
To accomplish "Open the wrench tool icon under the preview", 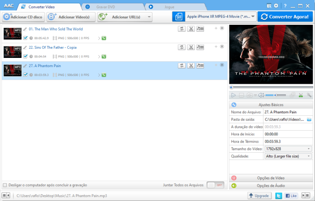I will click(309, 95).
